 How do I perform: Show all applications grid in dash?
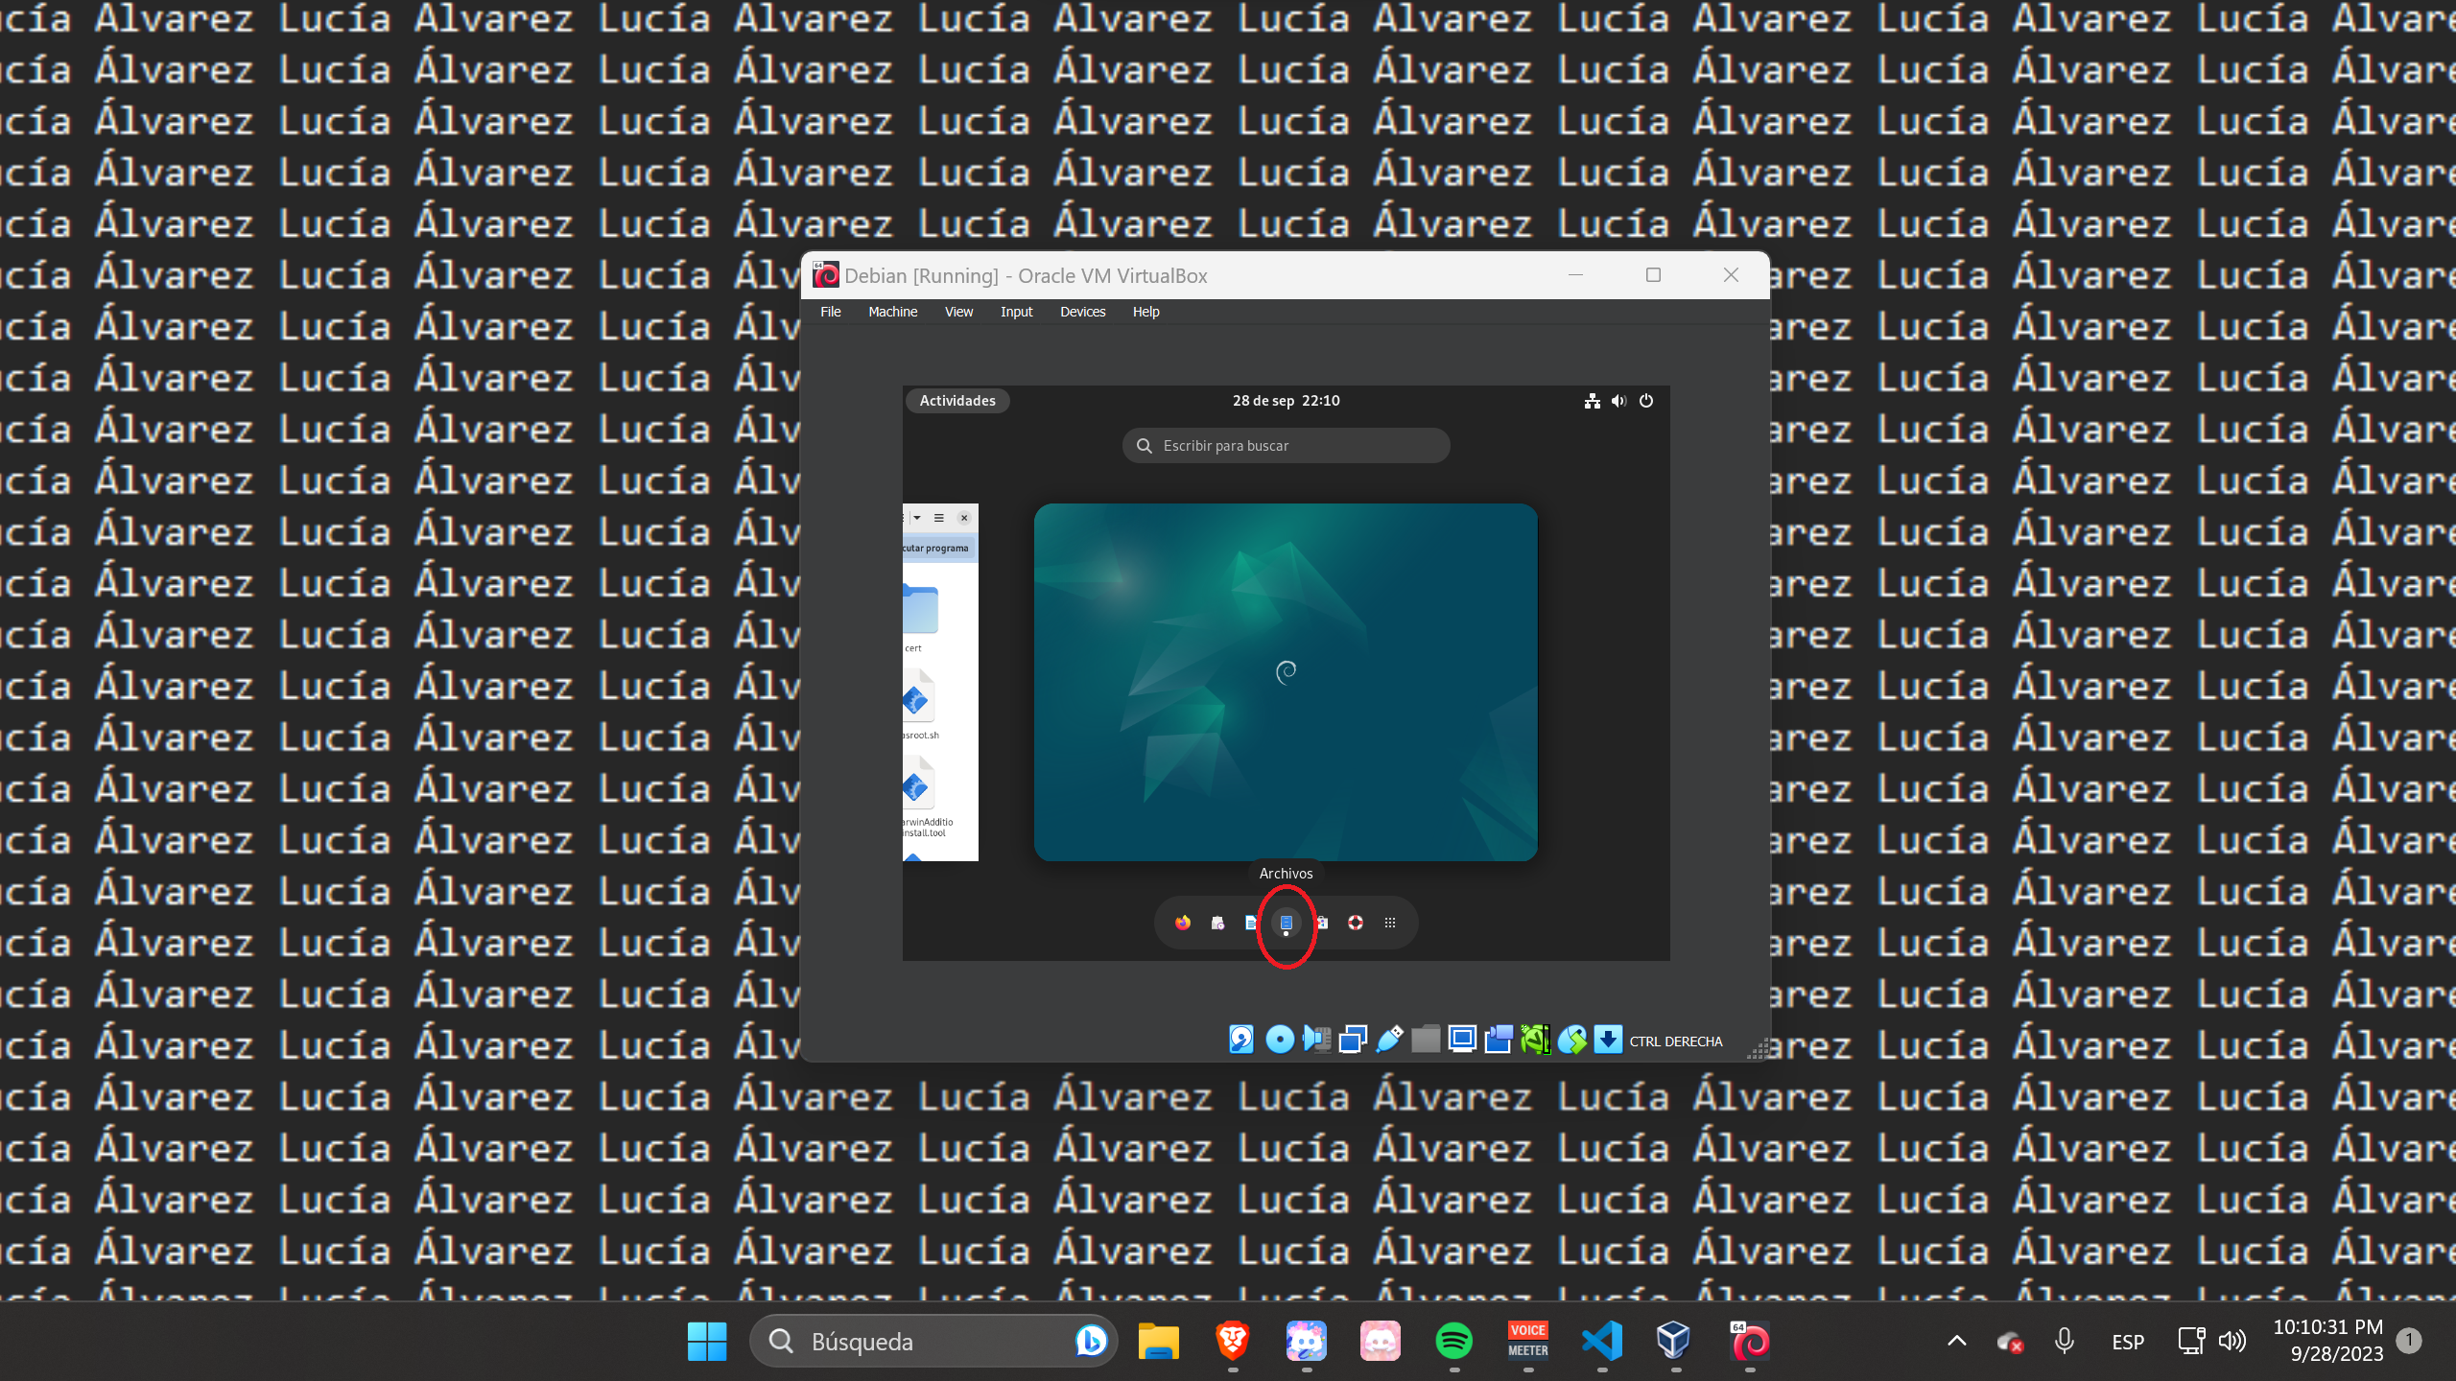tap(1390, 923)
